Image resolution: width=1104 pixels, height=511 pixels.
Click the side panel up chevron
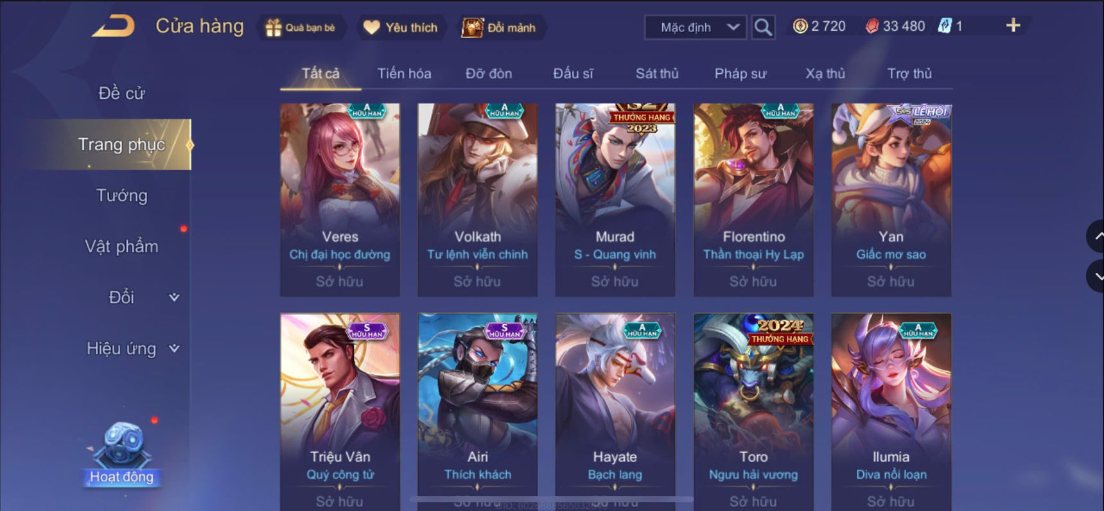[1097, 236]
